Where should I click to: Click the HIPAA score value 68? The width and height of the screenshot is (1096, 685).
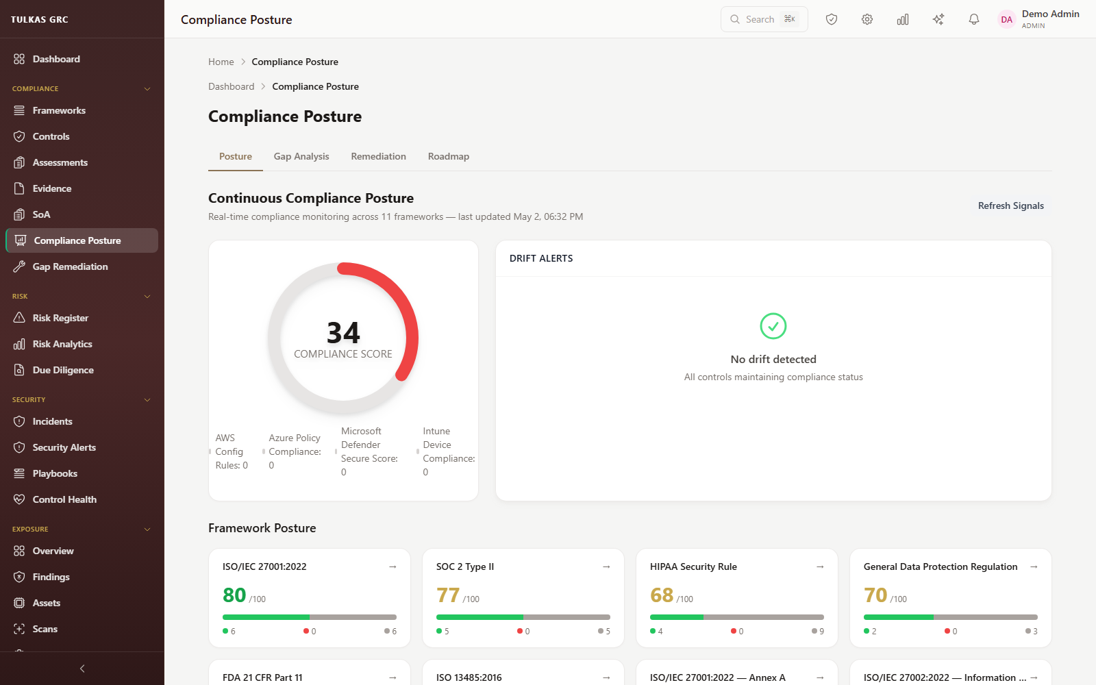[x=662, y=595]
